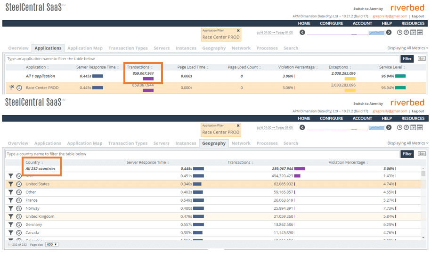Go to previous time range in Applications view

tap(302, 32)
